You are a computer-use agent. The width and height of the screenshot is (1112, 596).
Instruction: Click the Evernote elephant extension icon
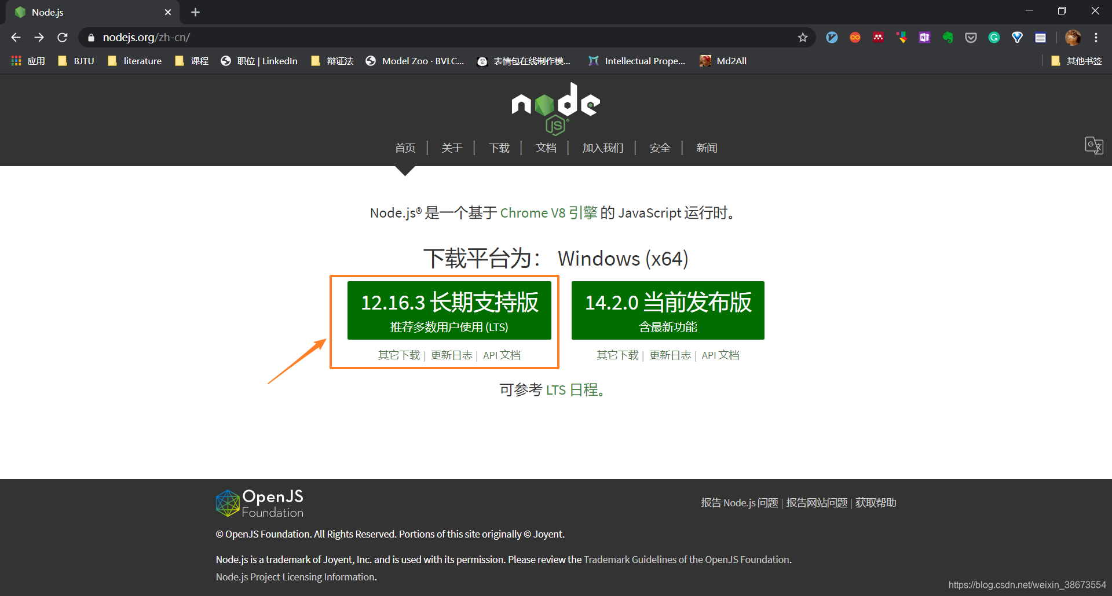[x=948, y=38]
